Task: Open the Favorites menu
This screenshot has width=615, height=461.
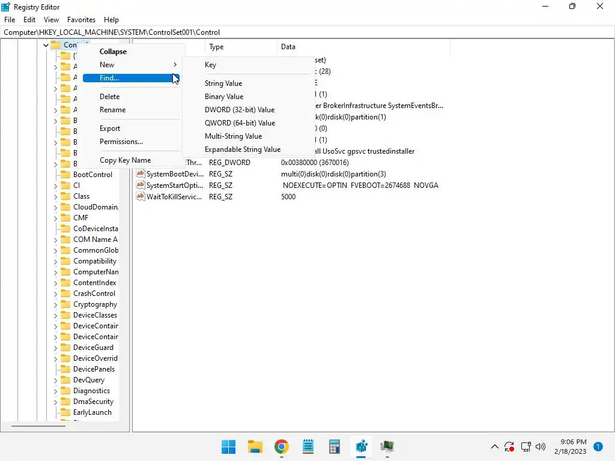Action: (x=81, y=20)
